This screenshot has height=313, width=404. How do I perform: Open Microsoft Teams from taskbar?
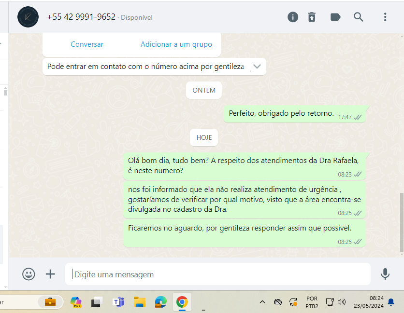pyautogui.click(x=118, y=302)
